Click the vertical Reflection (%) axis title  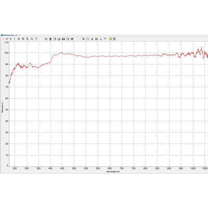pyautogui.click(x=3, y=107)
